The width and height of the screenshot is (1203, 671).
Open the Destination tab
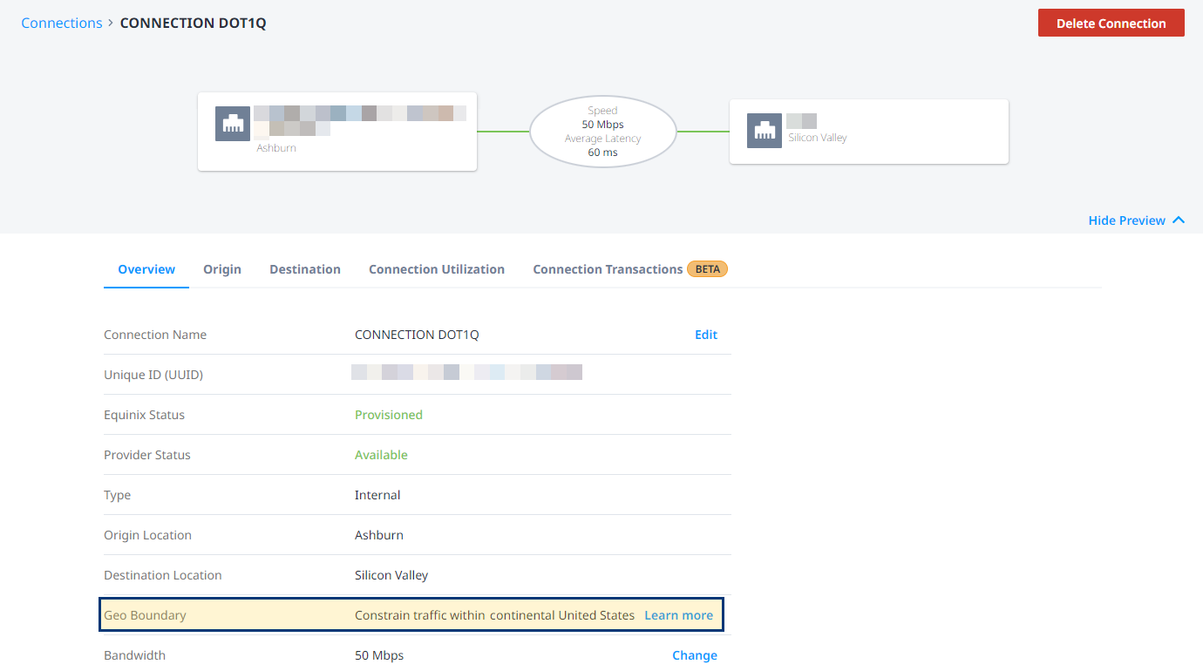305,269
